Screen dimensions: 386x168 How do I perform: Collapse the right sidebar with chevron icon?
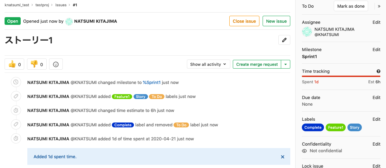(379, 6)
